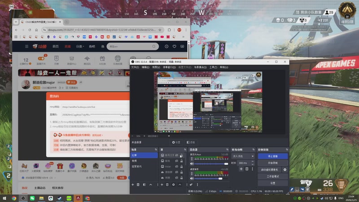Screen dimensions: 359x202
Task: Mute the desktop audio channel
Action: 192,178
